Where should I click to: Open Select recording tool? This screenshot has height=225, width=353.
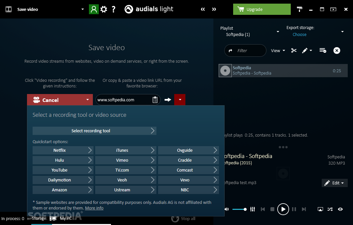[94, 131]
